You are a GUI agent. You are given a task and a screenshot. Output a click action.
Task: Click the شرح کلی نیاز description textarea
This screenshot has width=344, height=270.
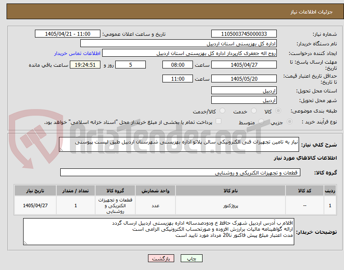[x=179, y=144]
